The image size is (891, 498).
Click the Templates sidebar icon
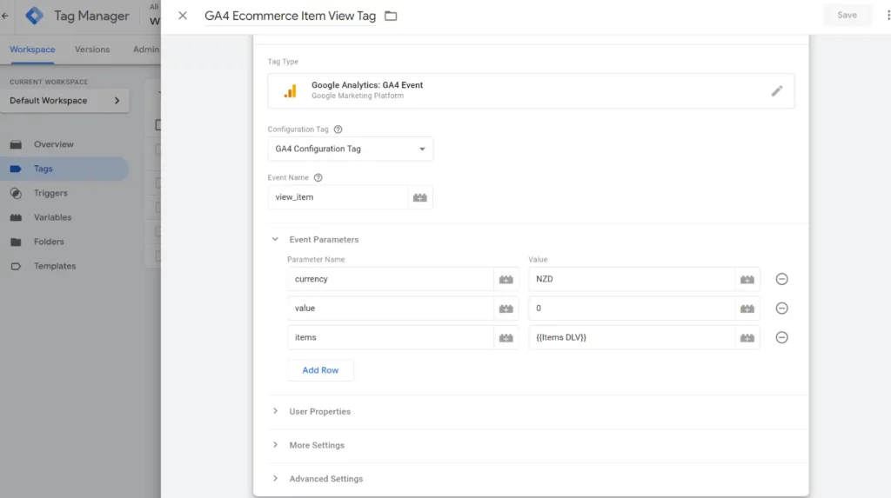pos(16,266)
